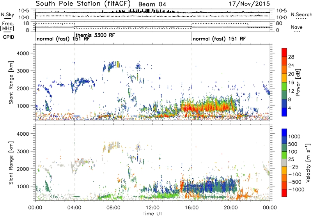Click the strong red echo region in power panel near 16:00
This screenshot has width=312, height=216.
point(189,108)
